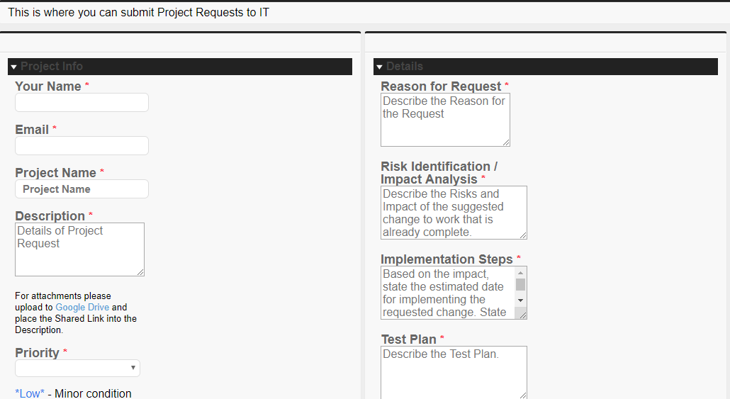Viewport: 730px width, 399px height.
Task: Collapse the Project Info section arrow
Action: (13, 67)
